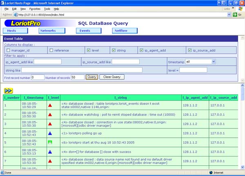
Task: Go to the Netflow page
Action: pos(125,31)
